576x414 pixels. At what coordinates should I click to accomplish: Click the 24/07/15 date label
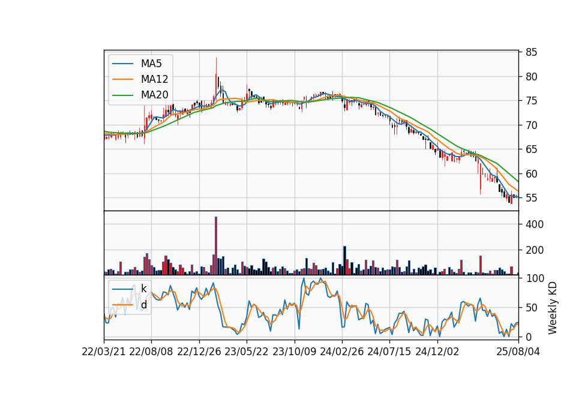[389, 352]
